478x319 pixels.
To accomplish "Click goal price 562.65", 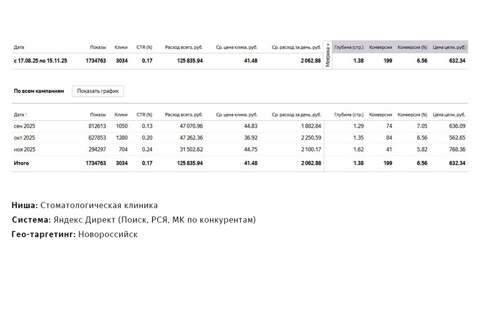I will tap(457, 138).
